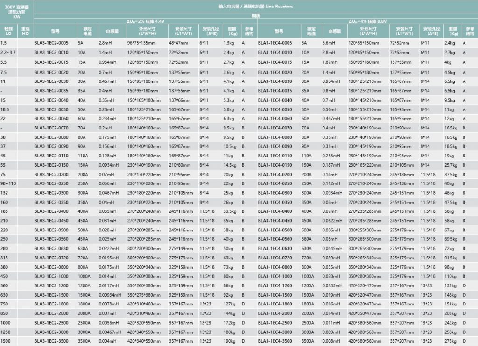
Task: Click the Line Reactors table title
Action: [x=255, y=7]
